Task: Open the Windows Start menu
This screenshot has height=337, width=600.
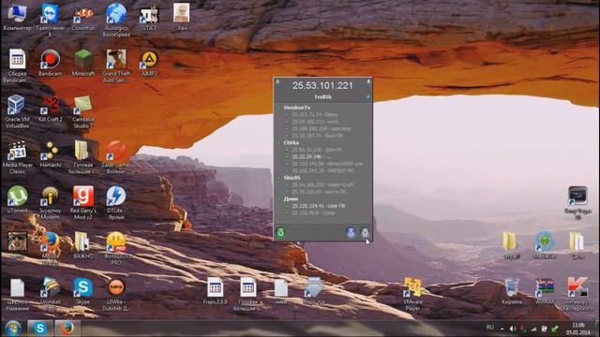Action: pos(13,329)
